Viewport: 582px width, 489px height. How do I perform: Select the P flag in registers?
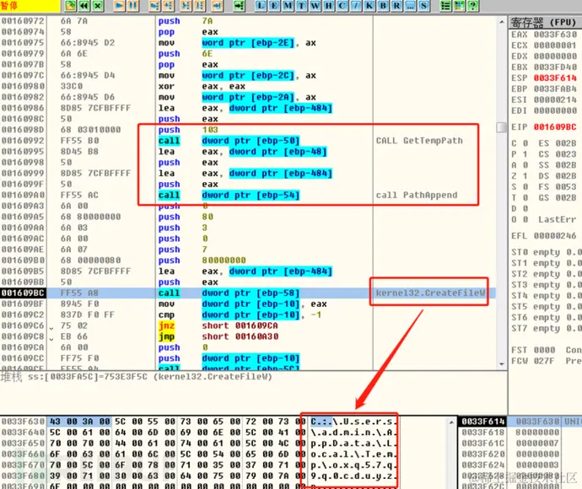click(x=520, y=154)
